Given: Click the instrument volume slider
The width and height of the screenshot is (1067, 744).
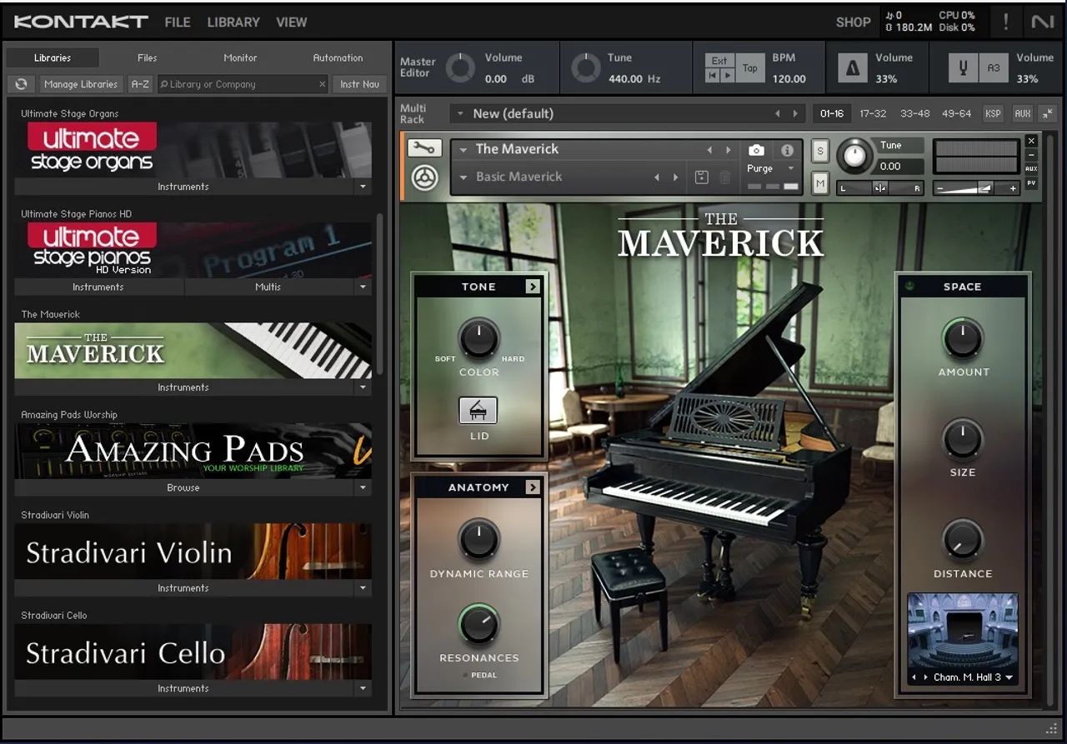Looking at the screenshot, I should click(977, 188).
